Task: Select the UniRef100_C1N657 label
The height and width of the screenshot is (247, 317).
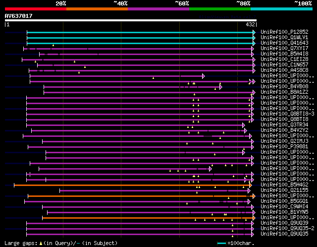Action: pyautogui.click(x=284, y=65)
